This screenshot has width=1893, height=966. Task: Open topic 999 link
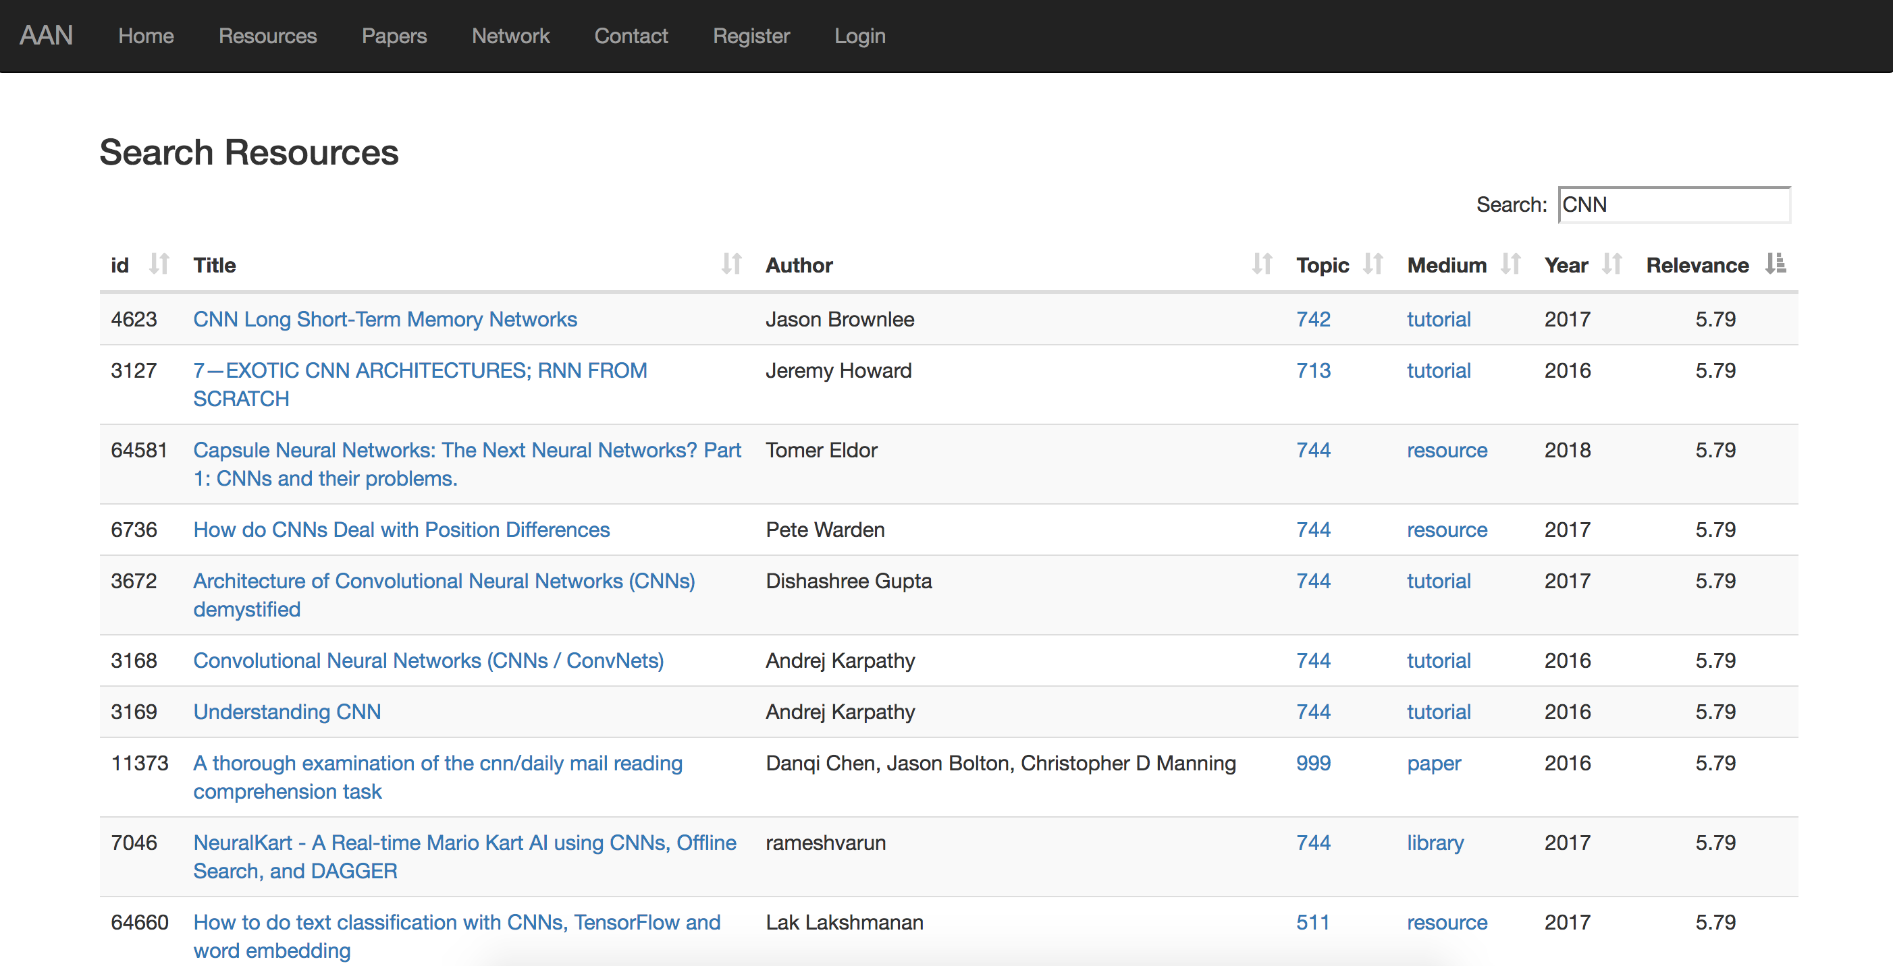[x=1313, y=764]
